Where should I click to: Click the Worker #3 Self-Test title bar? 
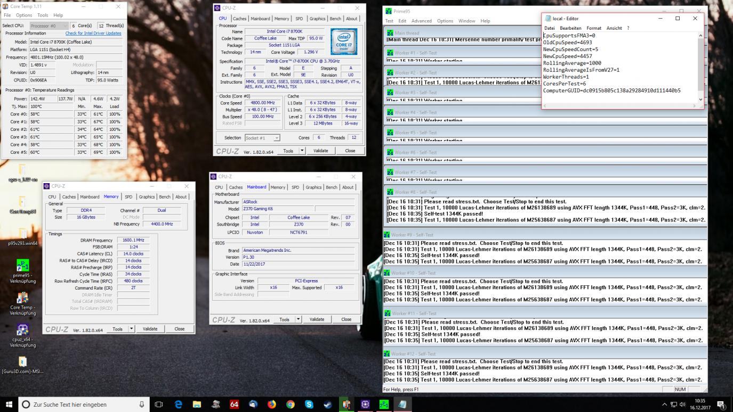pos(545,93)
